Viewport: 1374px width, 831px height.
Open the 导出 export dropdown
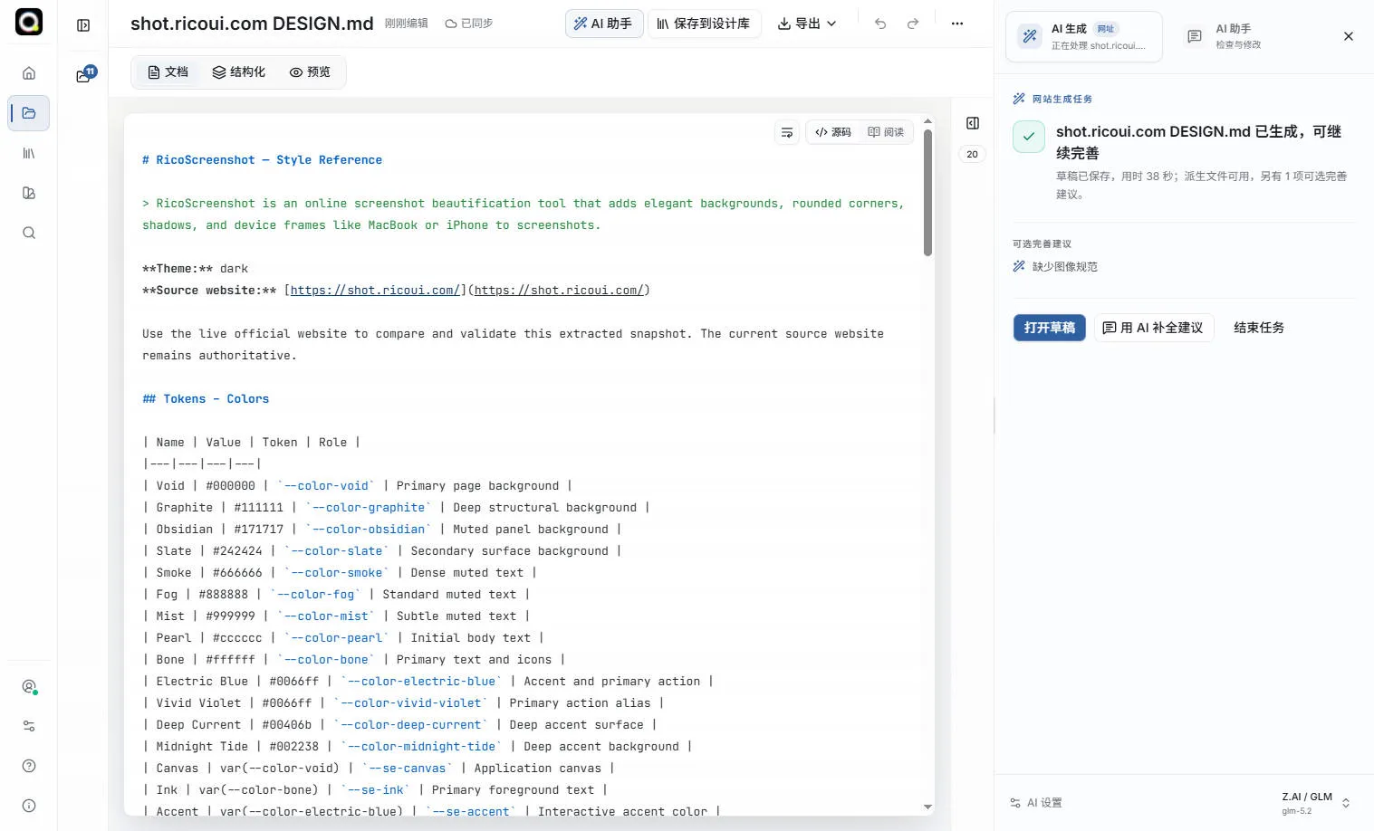point(807,24)
